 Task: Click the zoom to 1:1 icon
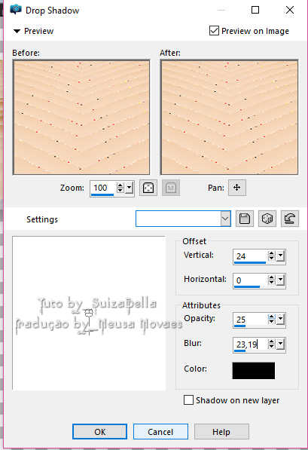click(171, 188)
